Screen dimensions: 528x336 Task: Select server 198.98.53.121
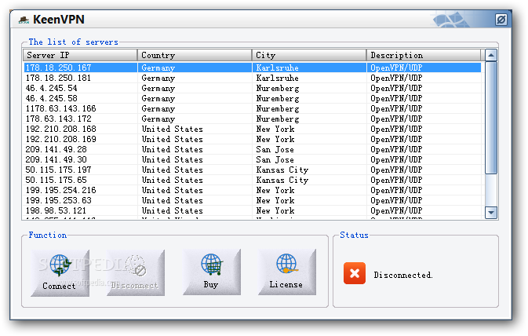[253, 210]
